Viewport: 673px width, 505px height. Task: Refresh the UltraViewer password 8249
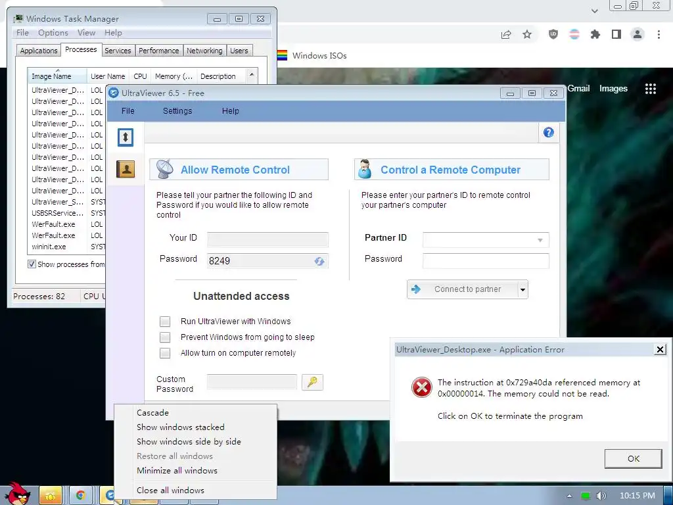click(x=319, y=261)
